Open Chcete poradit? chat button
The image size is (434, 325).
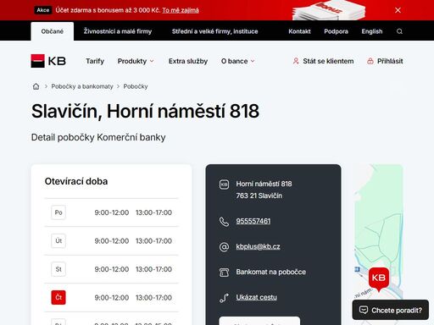pyautogui.click(x=391, y=310)
